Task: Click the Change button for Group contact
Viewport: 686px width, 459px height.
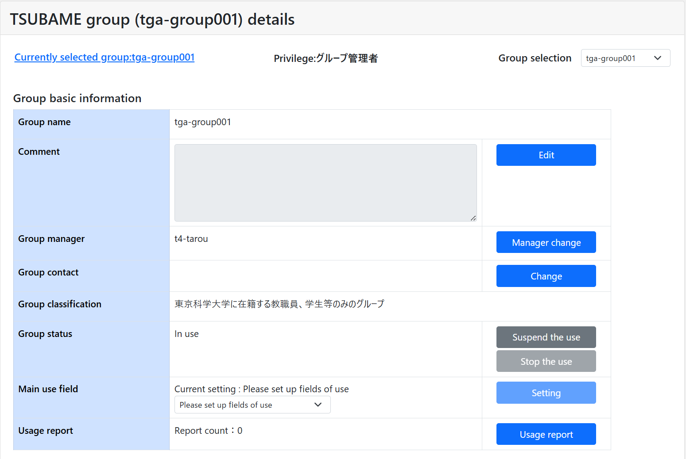Action: (546, 276)
